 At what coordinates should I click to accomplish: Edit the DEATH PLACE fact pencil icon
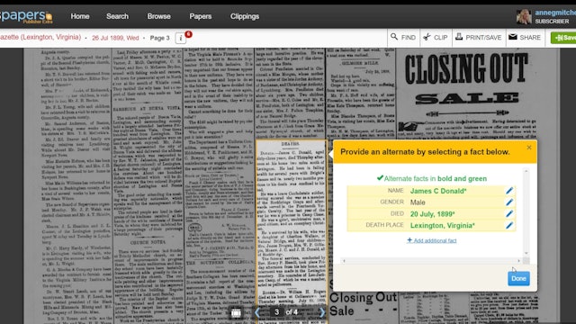[x=509, y=225]
